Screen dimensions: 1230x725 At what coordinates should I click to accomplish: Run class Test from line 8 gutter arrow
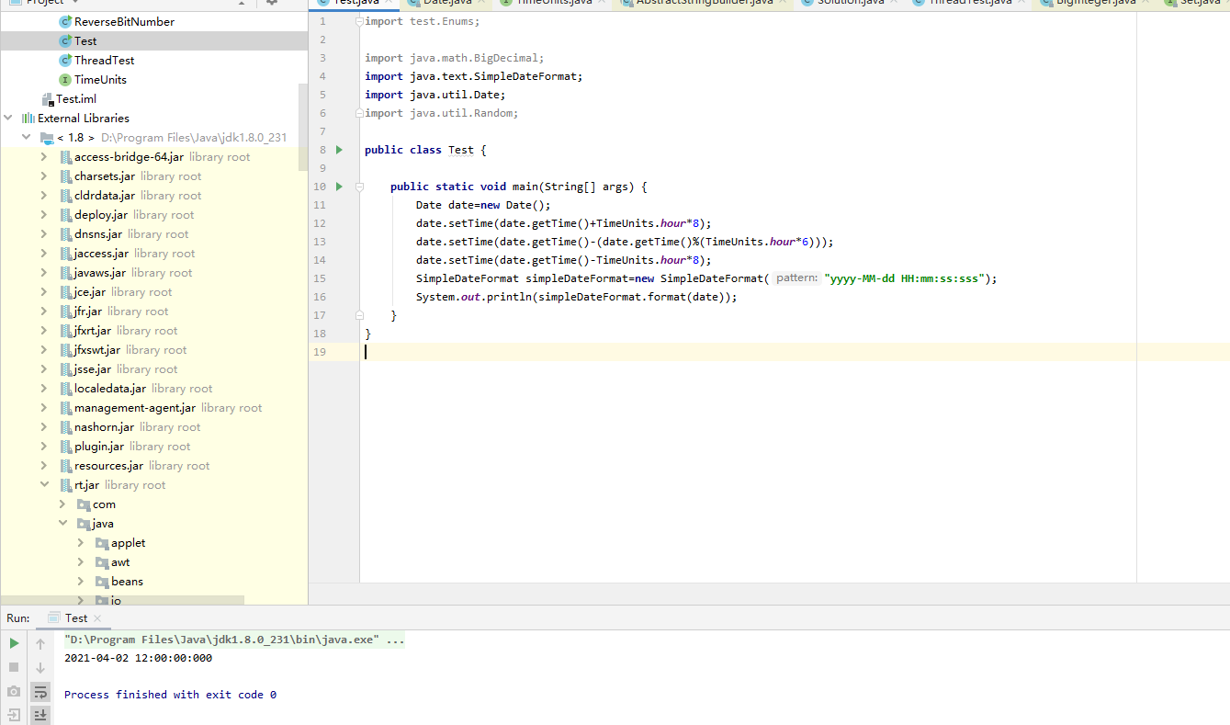[339, 150]
